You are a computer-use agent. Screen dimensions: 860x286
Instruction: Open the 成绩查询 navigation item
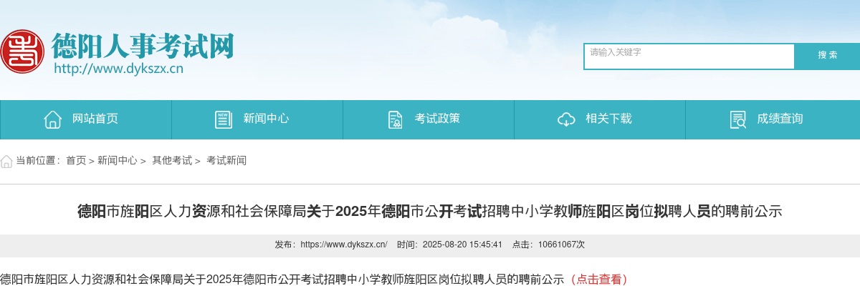pyautogui.click(x=773, y=119)
